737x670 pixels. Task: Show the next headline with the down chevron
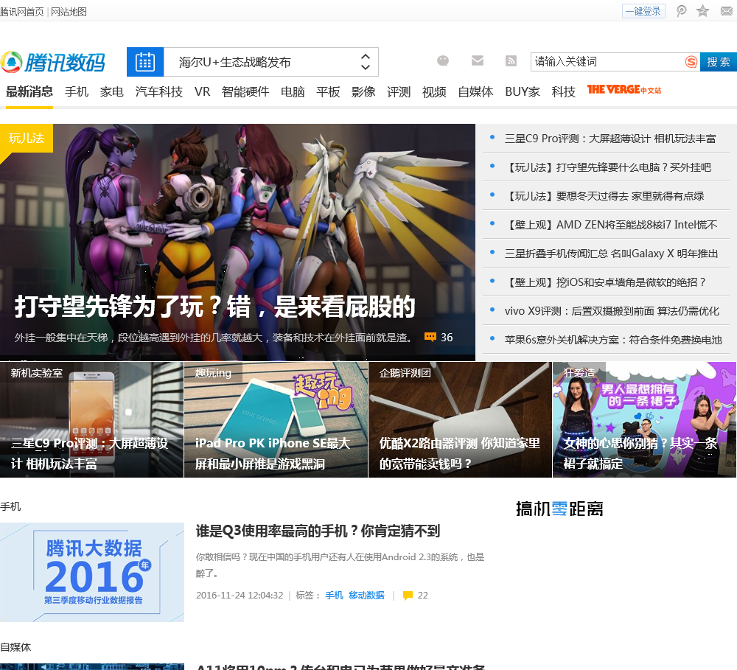pyautogui.click(x=366, y=67)
